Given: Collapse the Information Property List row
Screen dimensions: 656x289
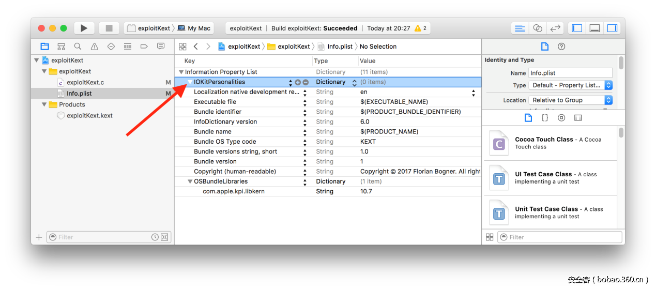Looking at the screenshot, I should [x=181, y=72].
